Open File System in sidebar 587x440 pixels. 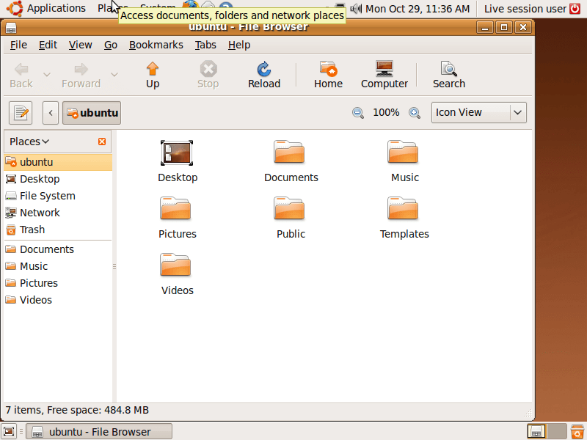click(x=58, y=196)
